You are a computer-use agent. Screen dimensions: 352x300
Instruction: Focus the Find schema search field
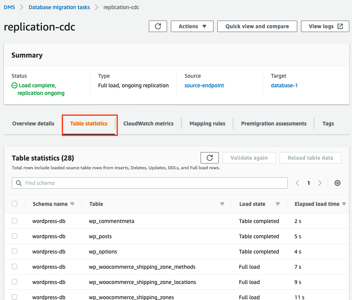tap(150, 183)
